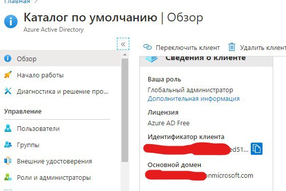Click the Глобальный администратор role text
Screen dimensions: 286x191
190,90
